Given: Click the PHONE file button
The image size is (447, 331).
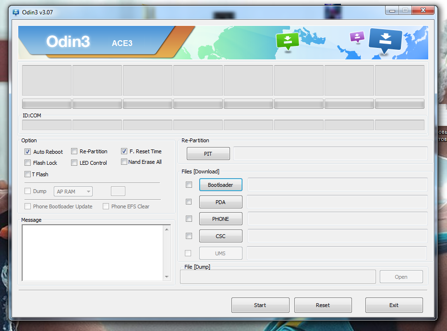Looking at the screenshot, I should [221, 219].
